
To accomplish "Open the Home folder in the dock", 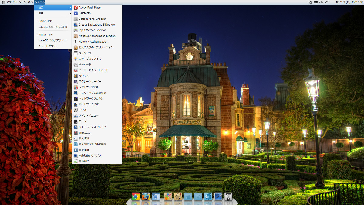I will click(188, 196).
